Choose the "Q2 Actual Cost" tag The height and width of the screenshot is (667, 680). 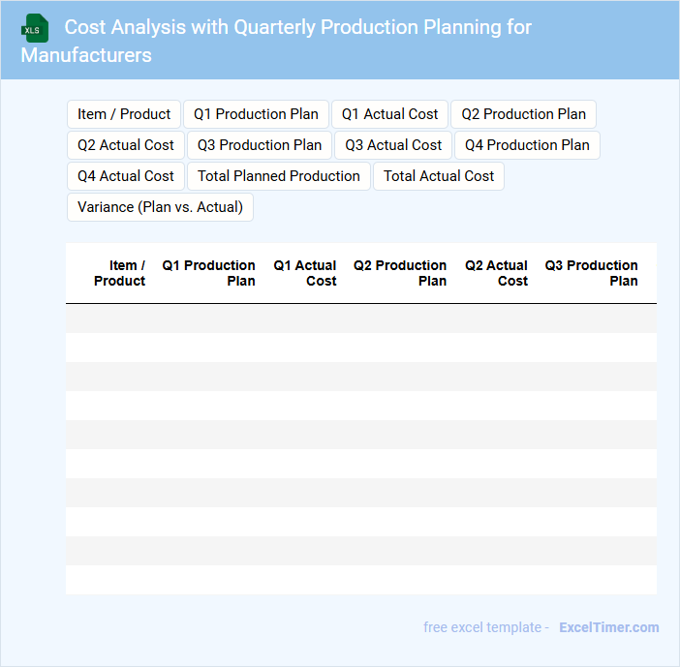[x=126, y=145]
